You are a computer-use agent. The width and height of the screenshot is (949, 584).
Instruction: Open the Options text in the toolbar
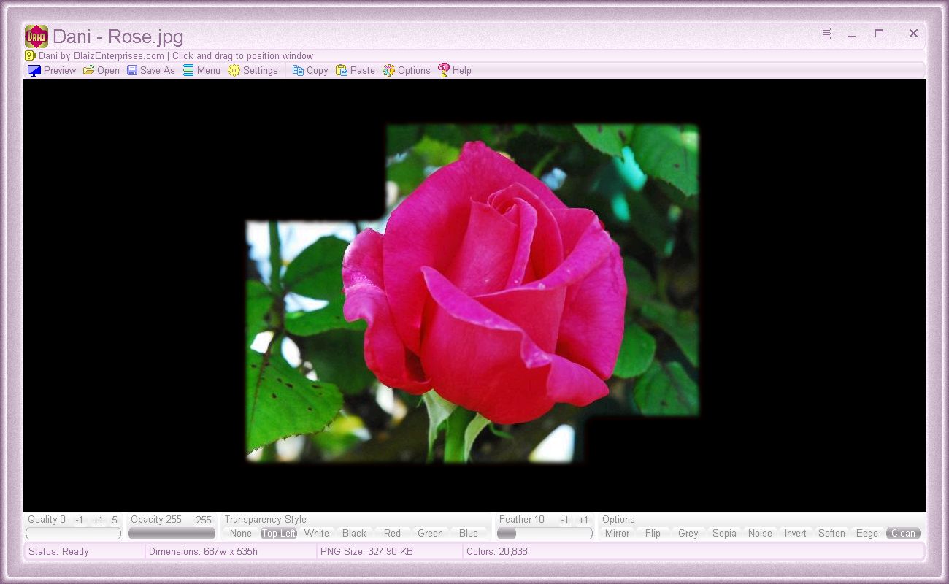[x=414, y=71]
